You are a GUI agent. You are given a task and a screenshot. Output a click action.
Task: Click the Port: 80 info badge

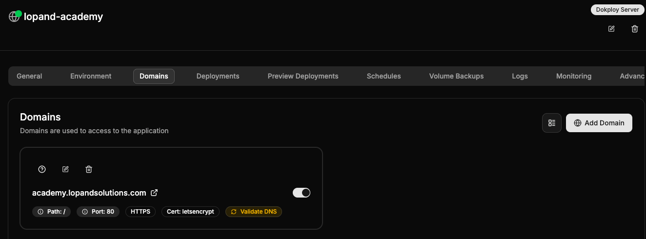[98, 212]
